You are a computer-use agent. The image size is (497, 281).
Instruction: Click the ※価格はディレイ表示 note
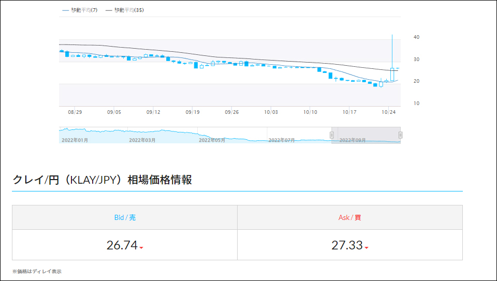[37, 271]
